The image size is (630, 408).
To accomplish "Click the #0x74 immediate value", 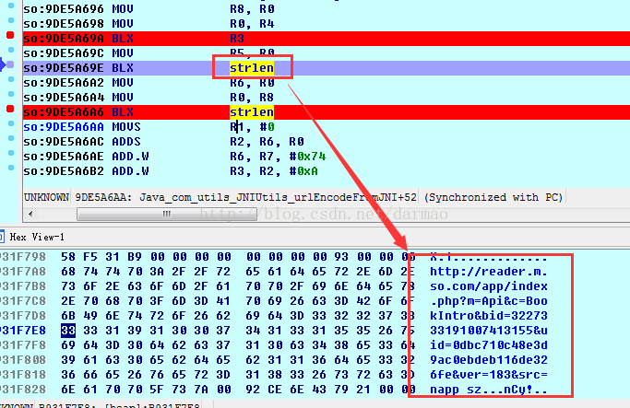I will [x=307, y=157].
